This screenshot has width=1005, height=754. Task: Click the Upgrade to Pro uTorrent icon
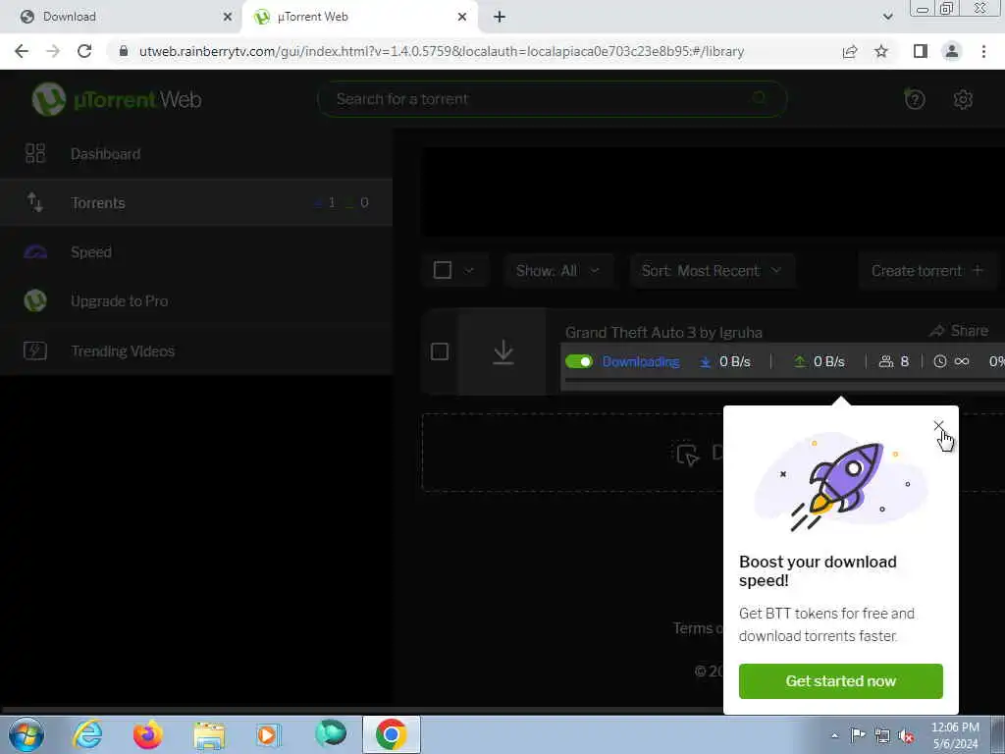point(35,300)
